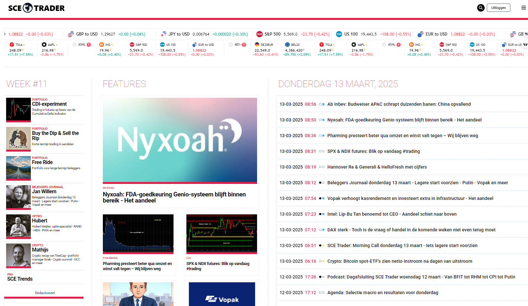Open the DE30EUR quote widget

click(x=266, y=49)
